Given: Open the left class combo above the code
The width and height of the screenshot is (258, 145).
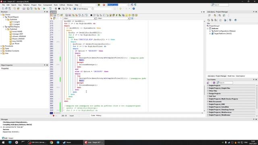Looking at the screenshot, I should click(79, 19).
